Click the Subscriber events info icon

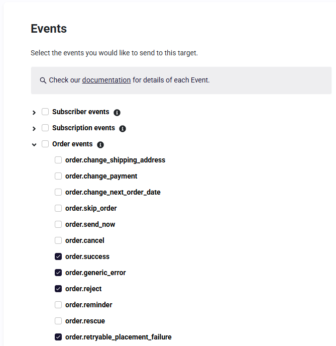(x=117, y=113)
